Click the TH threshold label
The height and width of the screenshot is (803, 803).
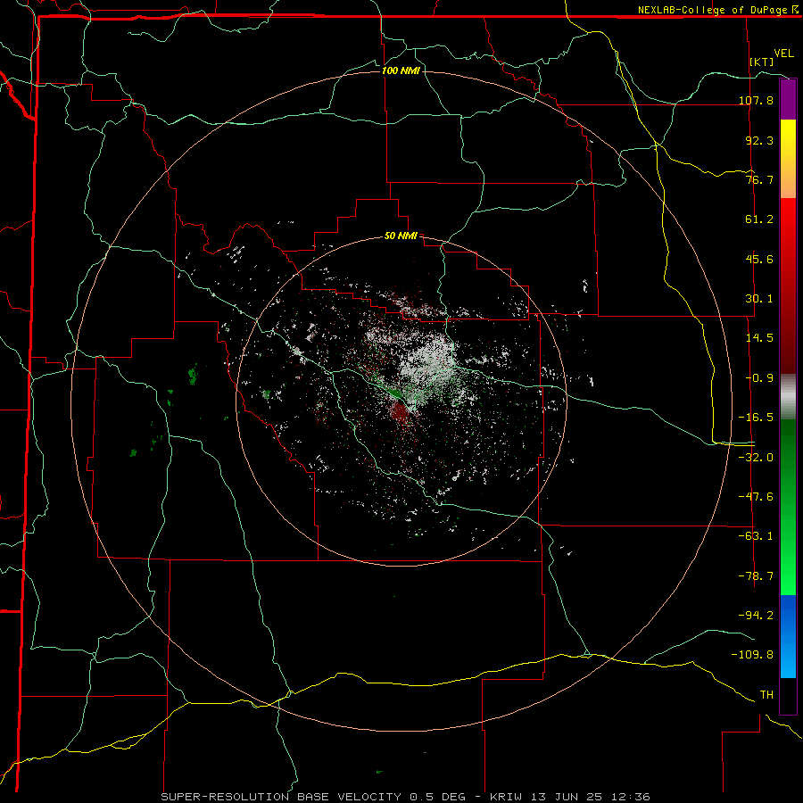[x=766, y=695]
